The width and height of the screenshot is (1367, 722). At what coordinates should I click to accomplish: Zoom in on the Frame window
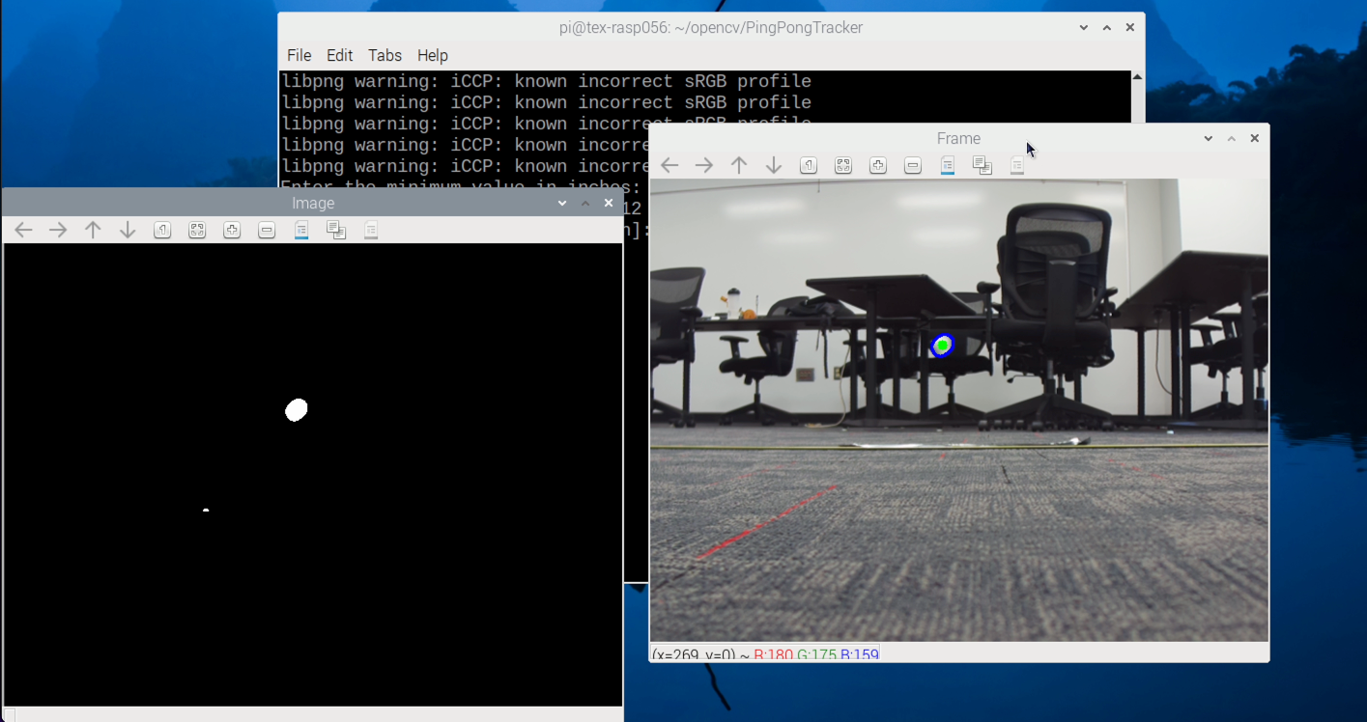pos(878,165)
